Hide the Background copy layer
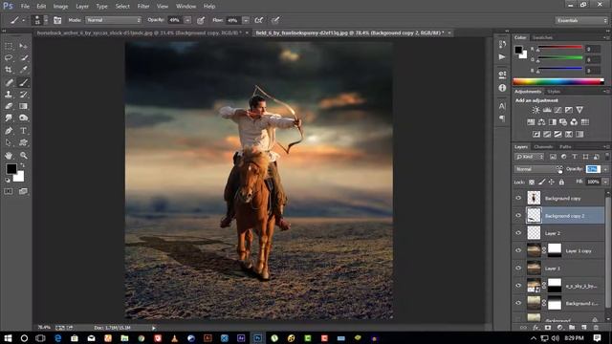This screenshot has width=612, height=344. click(518, 198)
